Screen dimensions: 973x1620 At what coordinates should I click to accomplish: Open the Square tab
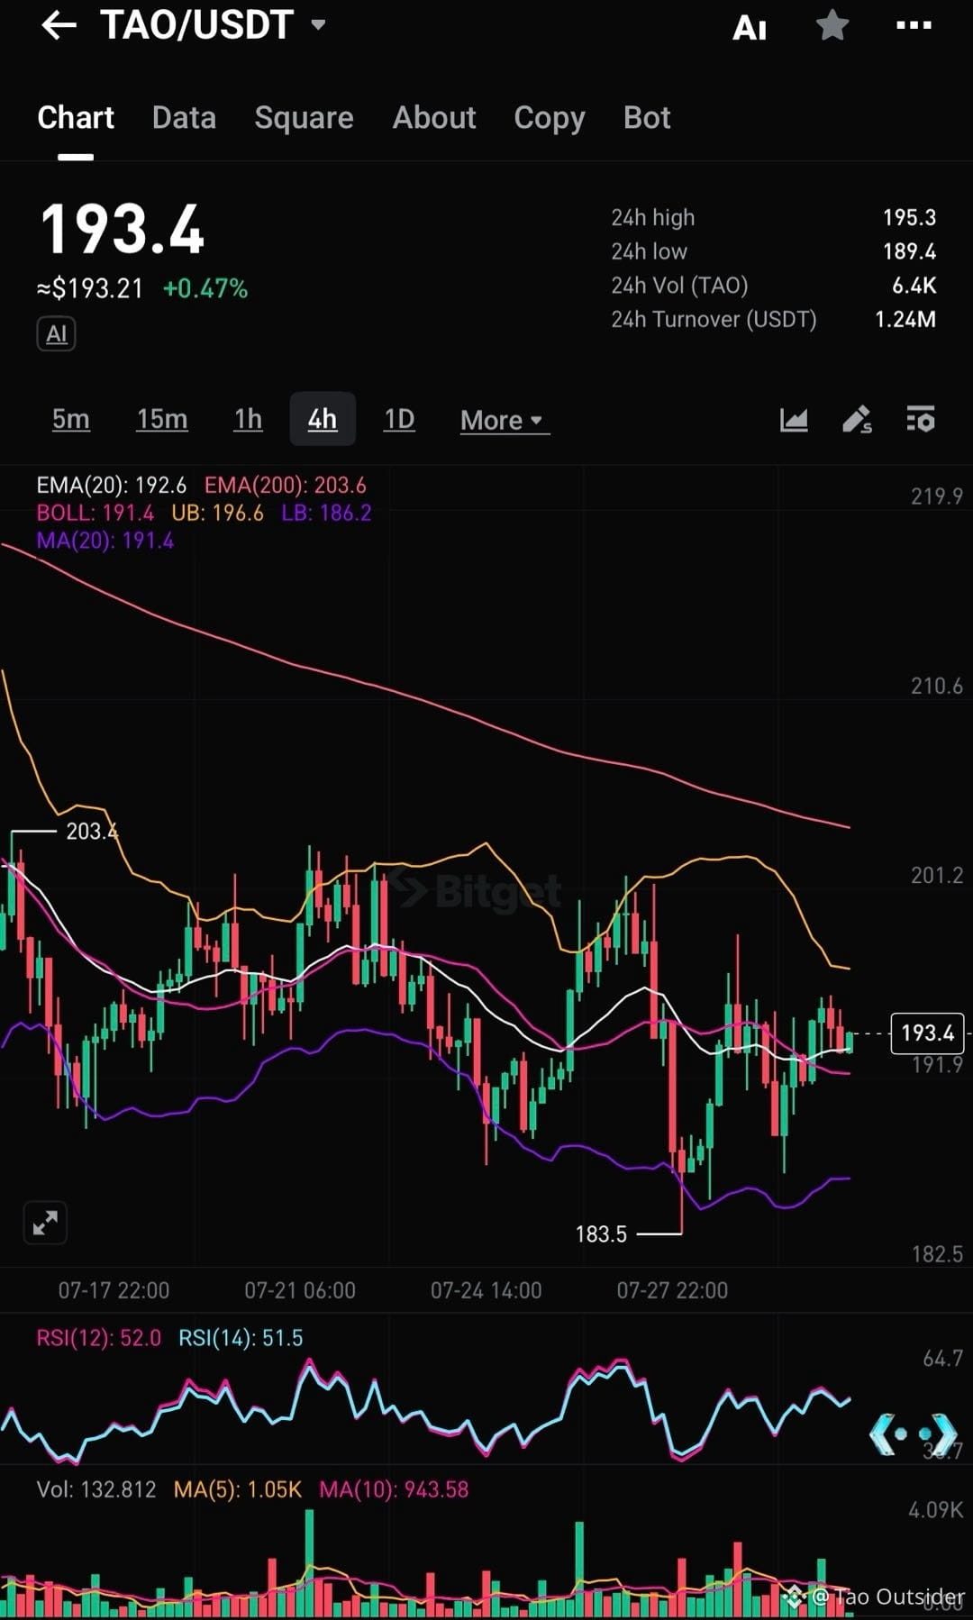click(304, 118)
